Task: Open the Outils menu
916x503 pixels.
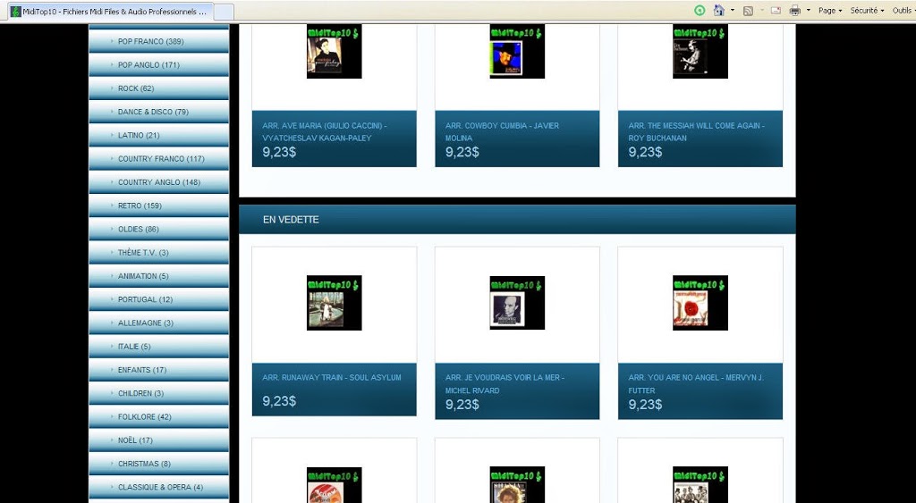Action: [903, 11]
